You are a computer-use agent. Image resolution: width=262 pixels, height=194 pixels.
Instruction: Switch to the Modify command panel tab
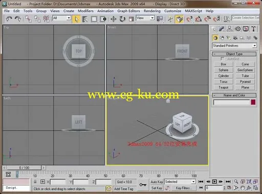[x=222, y=29]
